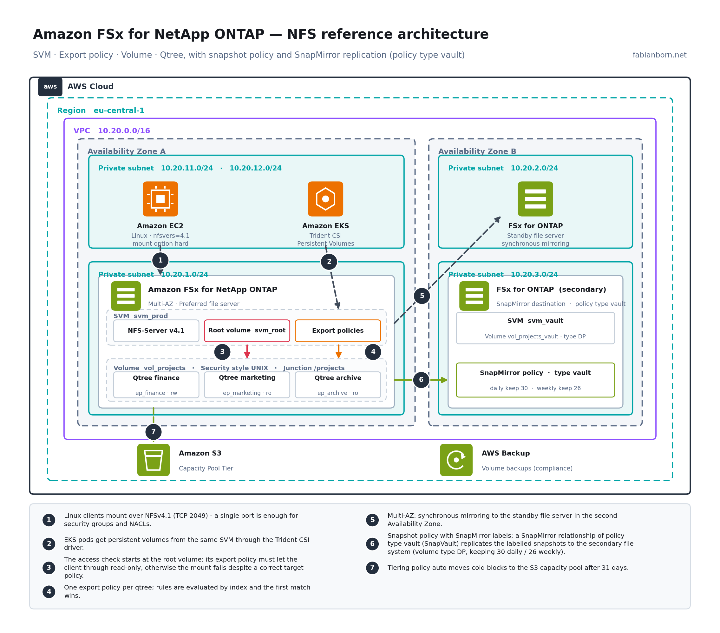
Task: Click the Amazon EKS label
Action: pos(325,226)
